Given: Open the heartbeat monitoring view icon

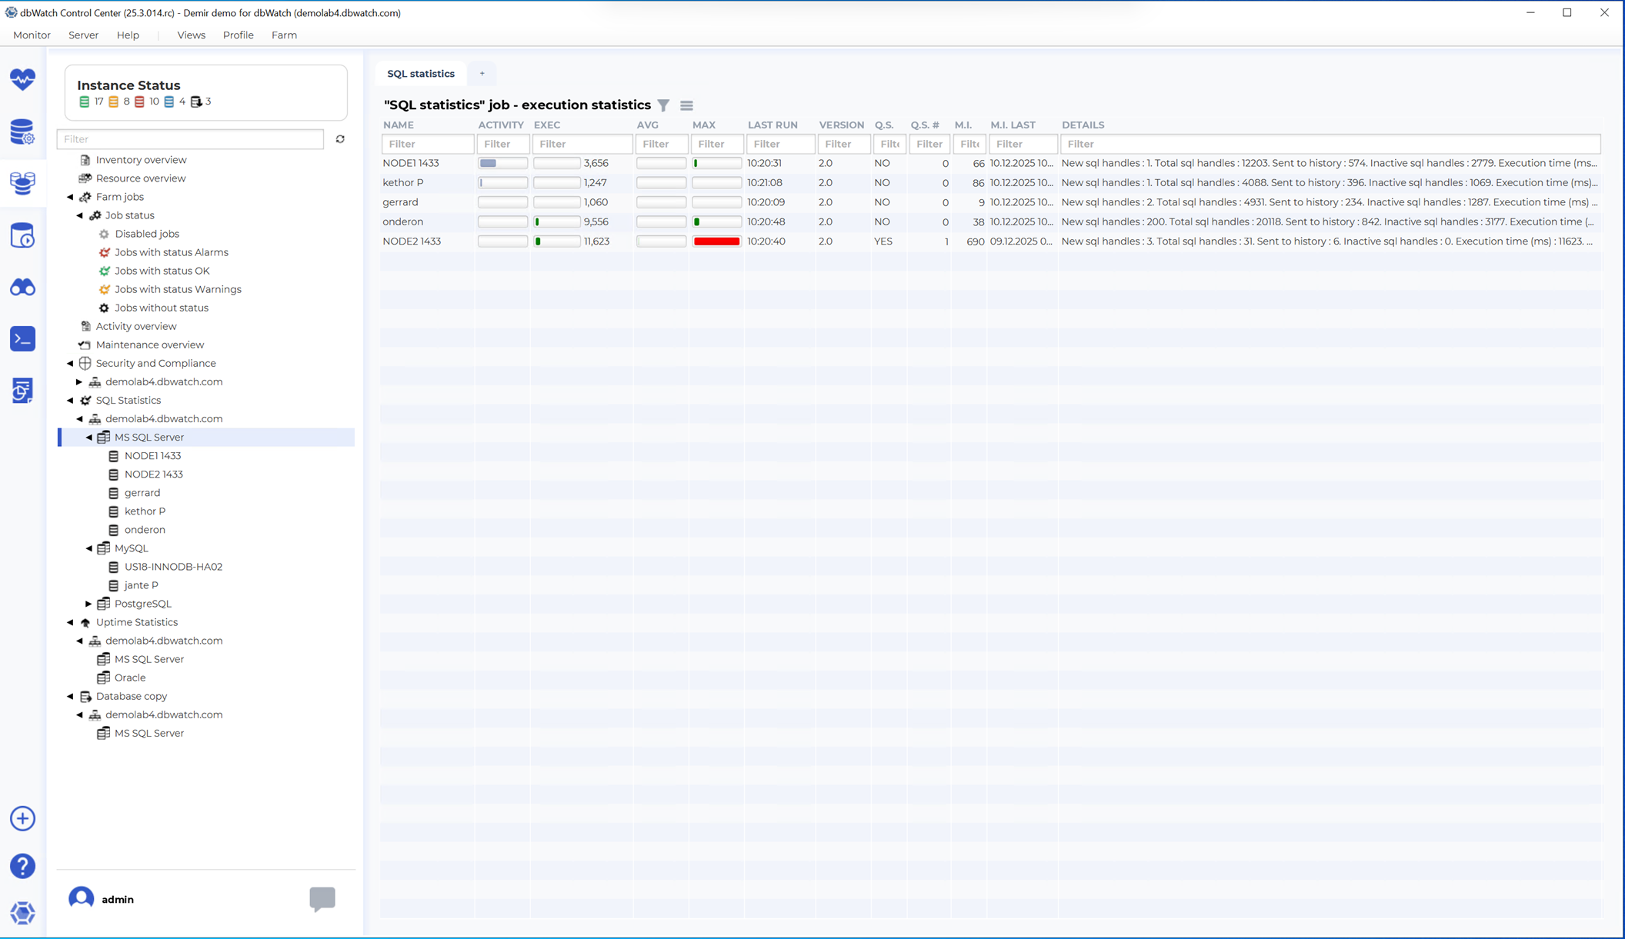Looking at the screenshot, I should coord(22,79).
